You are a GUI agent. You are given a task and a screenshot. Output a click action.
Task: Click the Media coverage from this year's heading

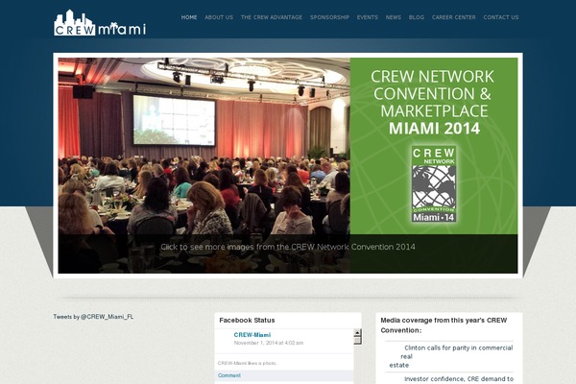point(444,325)
